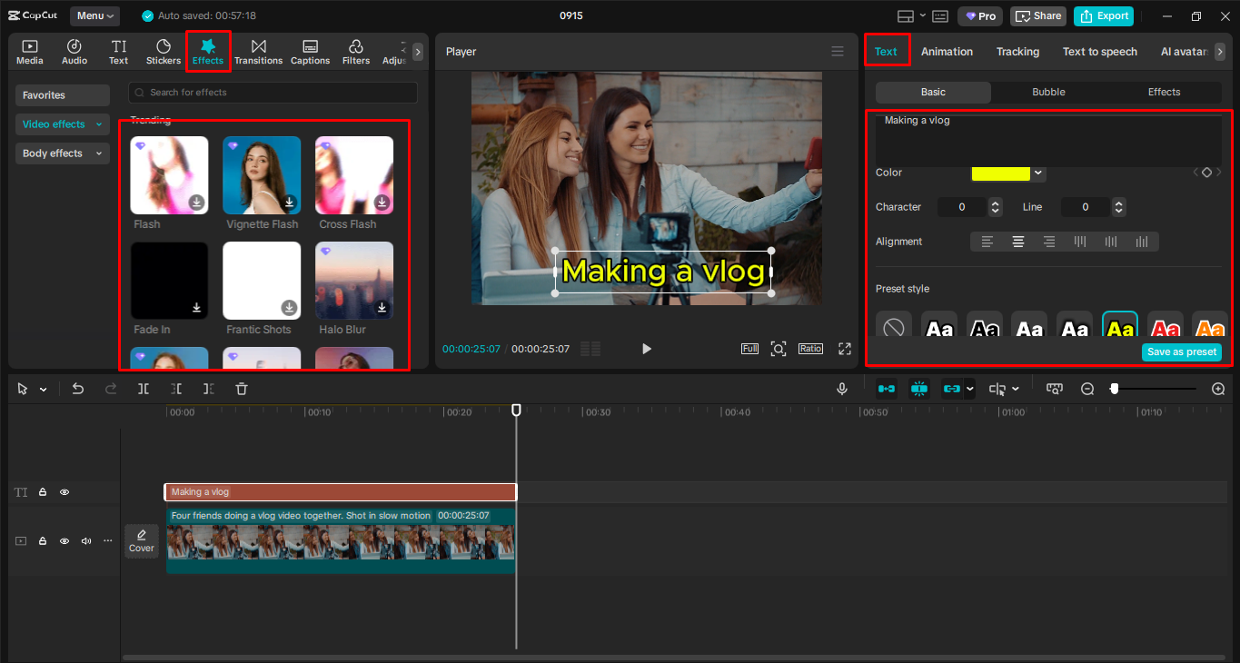Click the Flash effect thumbnail

169,174
